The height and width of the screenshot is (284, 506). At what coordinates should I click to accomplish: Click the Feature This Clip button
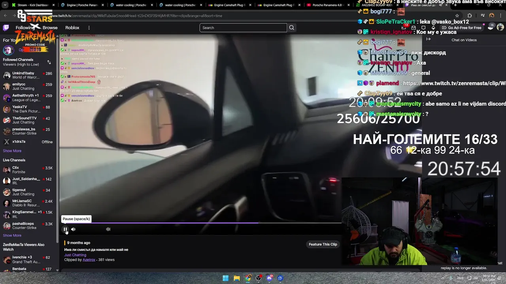pyautogui.click(x=323, y=244)
